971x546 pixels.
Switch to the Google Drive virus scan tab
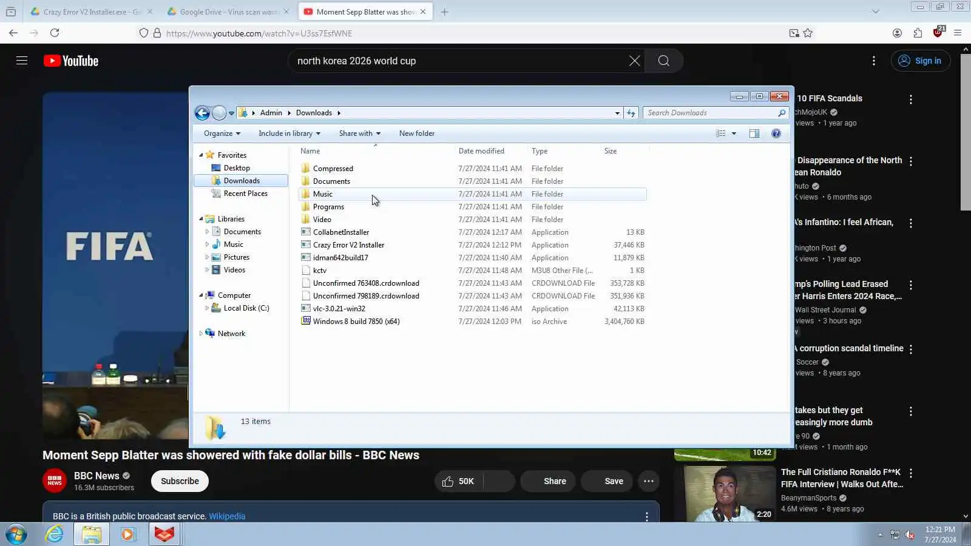point(228,12)
